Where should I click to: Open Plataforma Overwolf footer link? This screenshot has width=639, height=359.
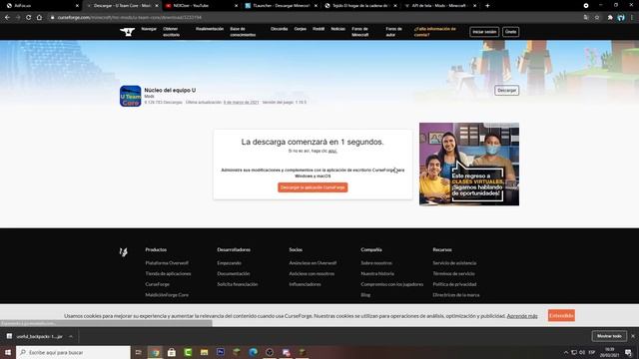click(167, 263)
